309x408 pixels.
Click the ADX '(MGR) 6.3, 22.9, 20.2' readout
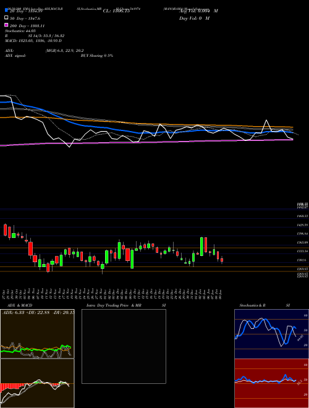[64, 51]
